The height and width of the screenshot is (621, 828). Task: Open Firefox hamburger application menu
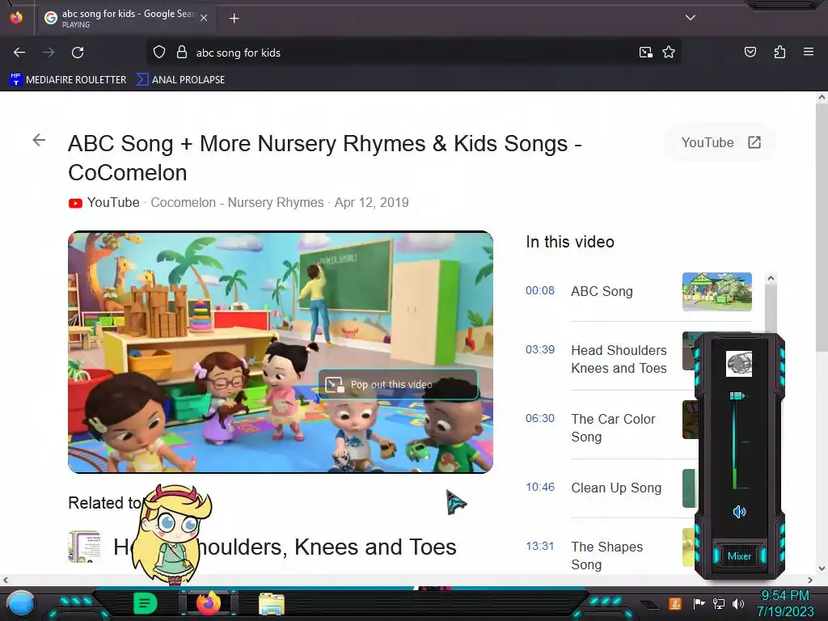809,52
